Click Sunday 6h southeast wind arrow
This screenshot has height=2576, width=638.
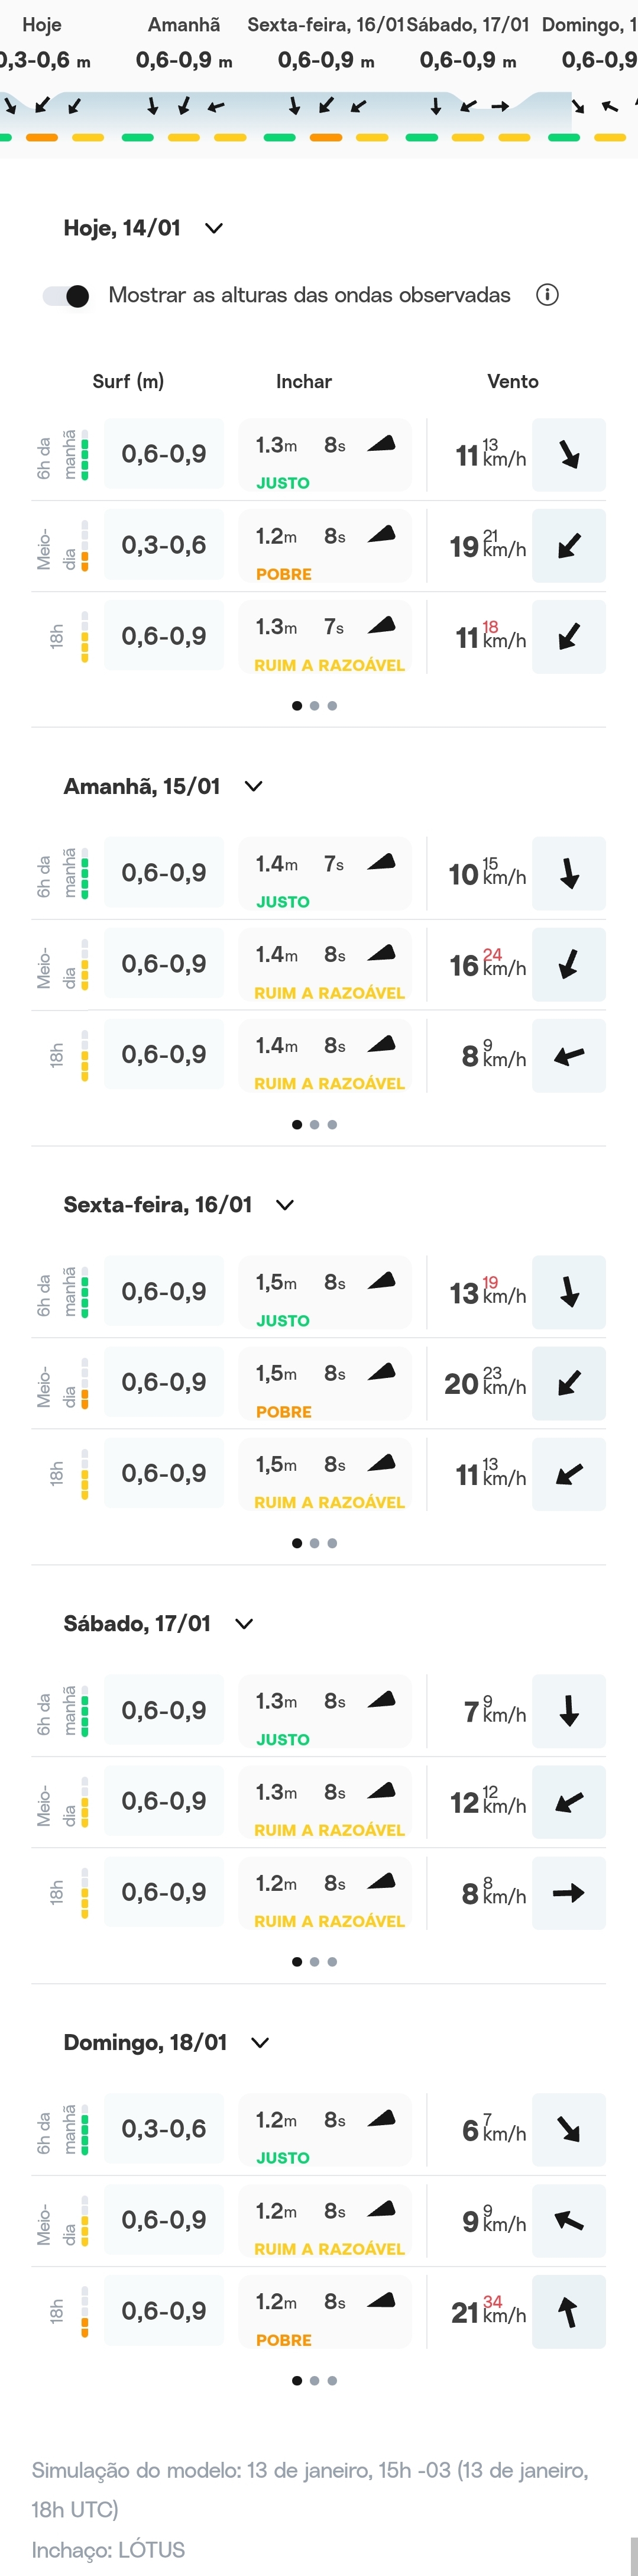[x=568, y=2129]
